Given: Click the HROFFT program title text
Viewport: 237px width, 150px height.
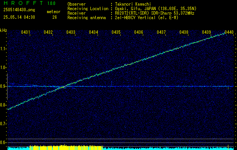Looking at the screenshot, I should pos(23,3).
